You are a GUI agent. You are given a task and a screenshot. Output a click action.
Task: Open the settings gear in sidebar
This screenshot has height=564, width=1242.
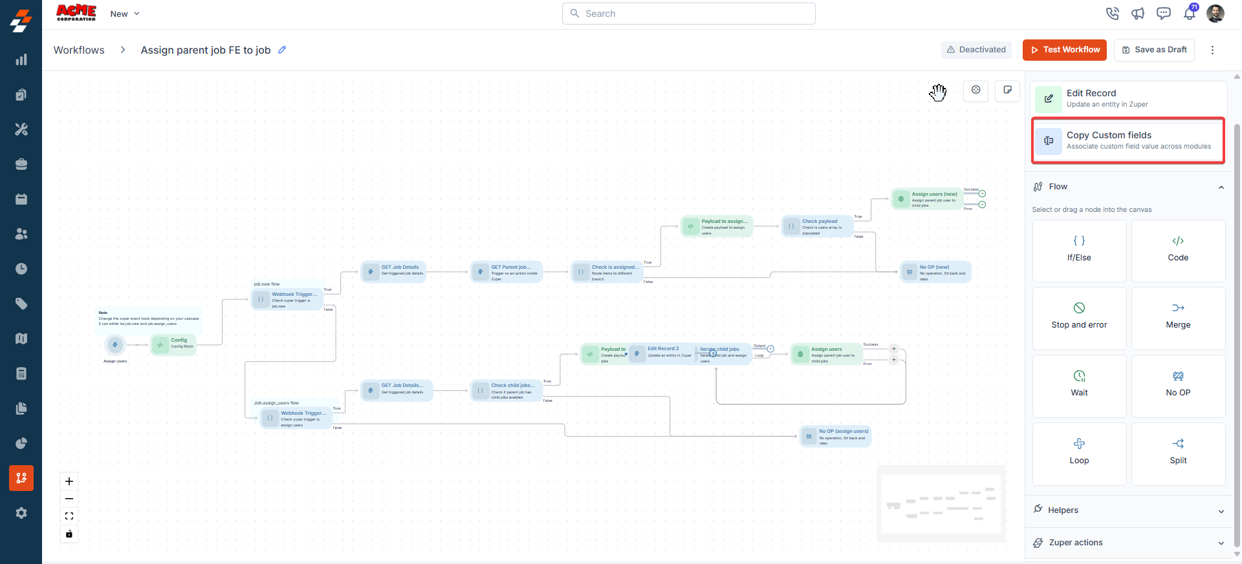[x=21, y=513]
